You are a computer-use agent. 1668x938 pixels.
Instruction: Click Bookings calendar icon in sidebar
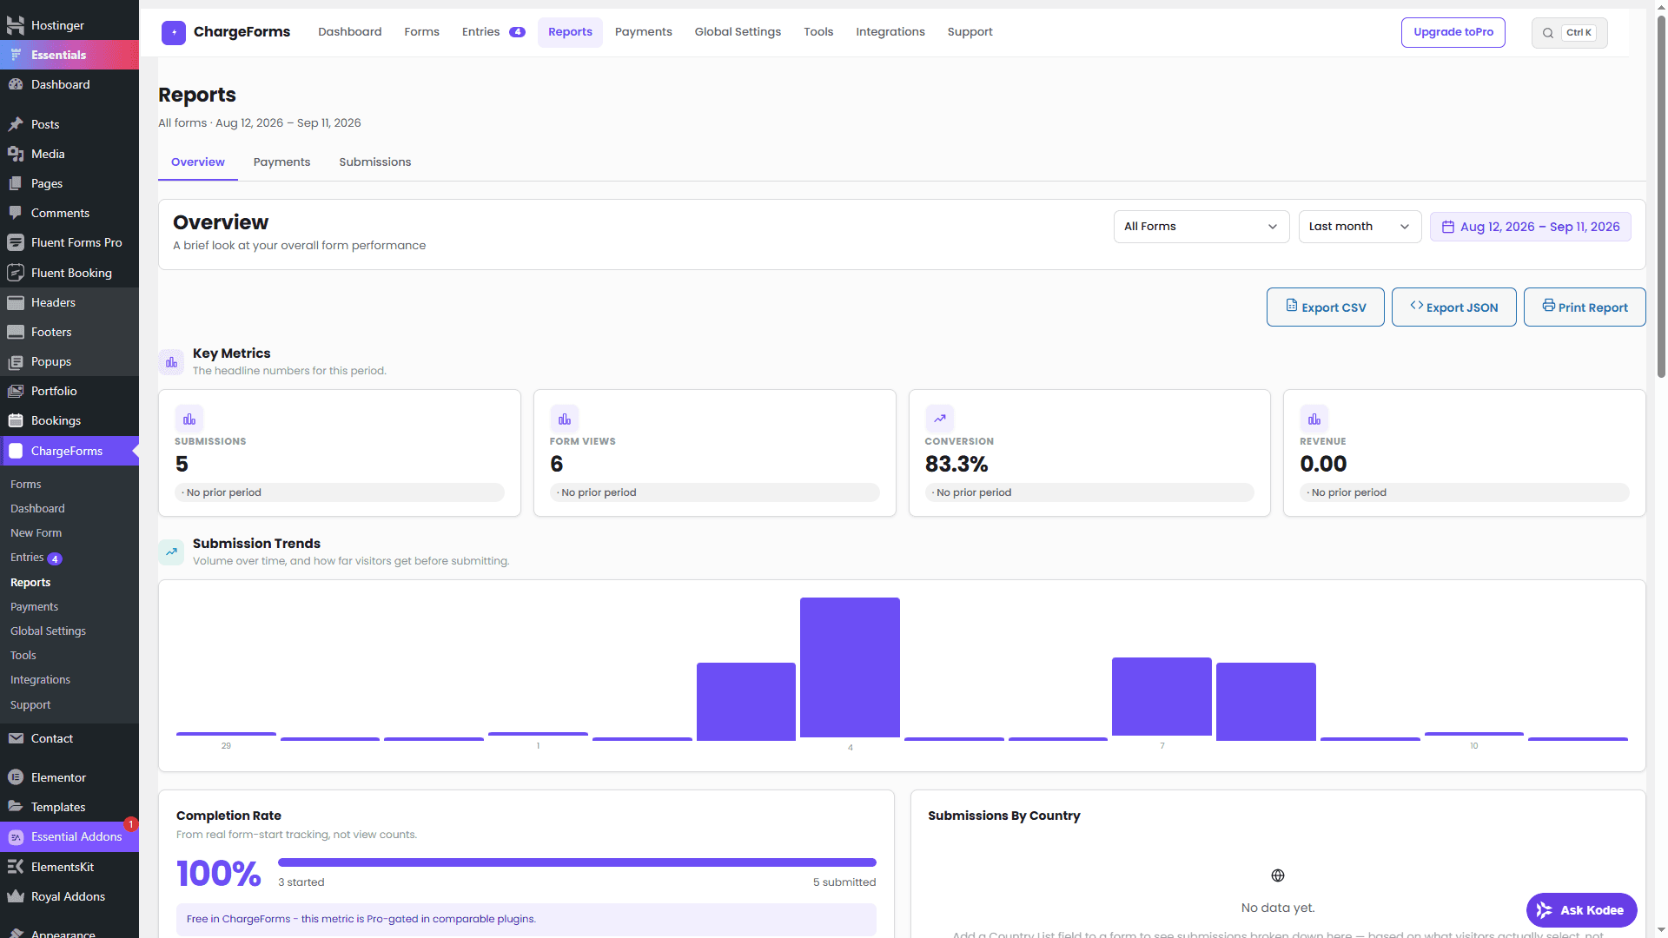coord(16,420)
